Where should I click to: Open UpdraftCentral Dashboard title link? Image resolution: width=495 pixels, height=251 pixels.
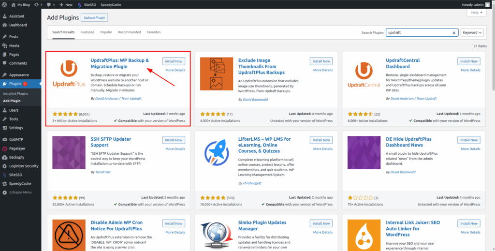403,63
